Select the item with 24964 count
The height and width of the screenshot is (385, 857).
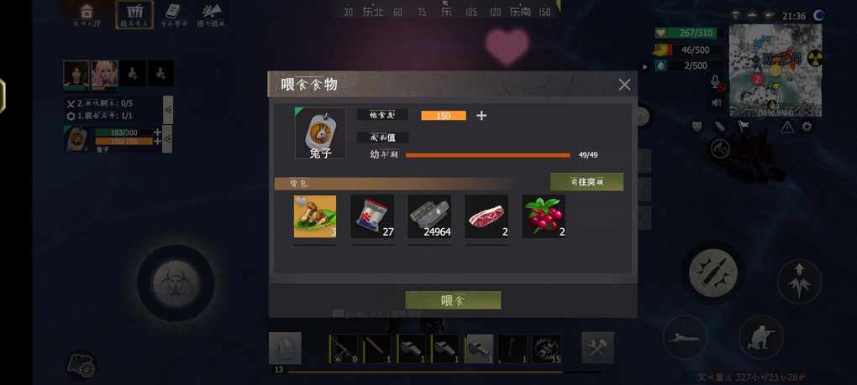tap(429, 216)
